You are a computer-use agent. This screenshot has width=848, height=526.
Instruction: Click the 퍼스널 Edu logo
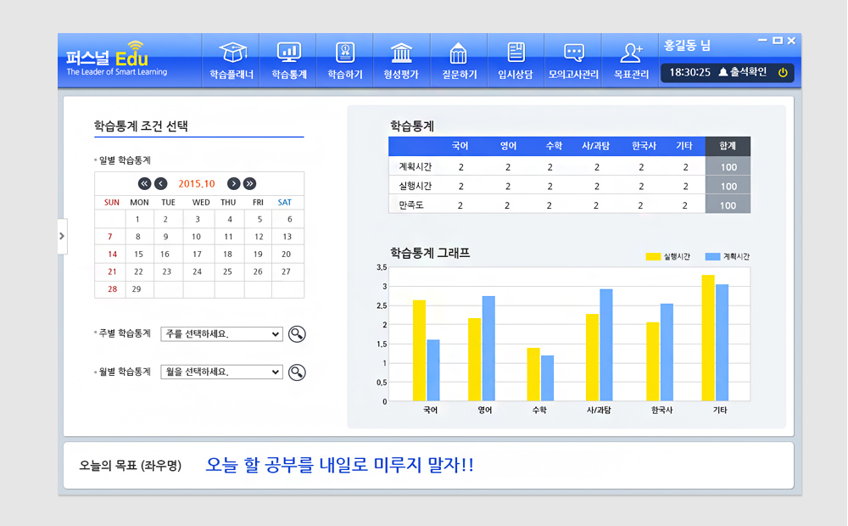[116, 59]
